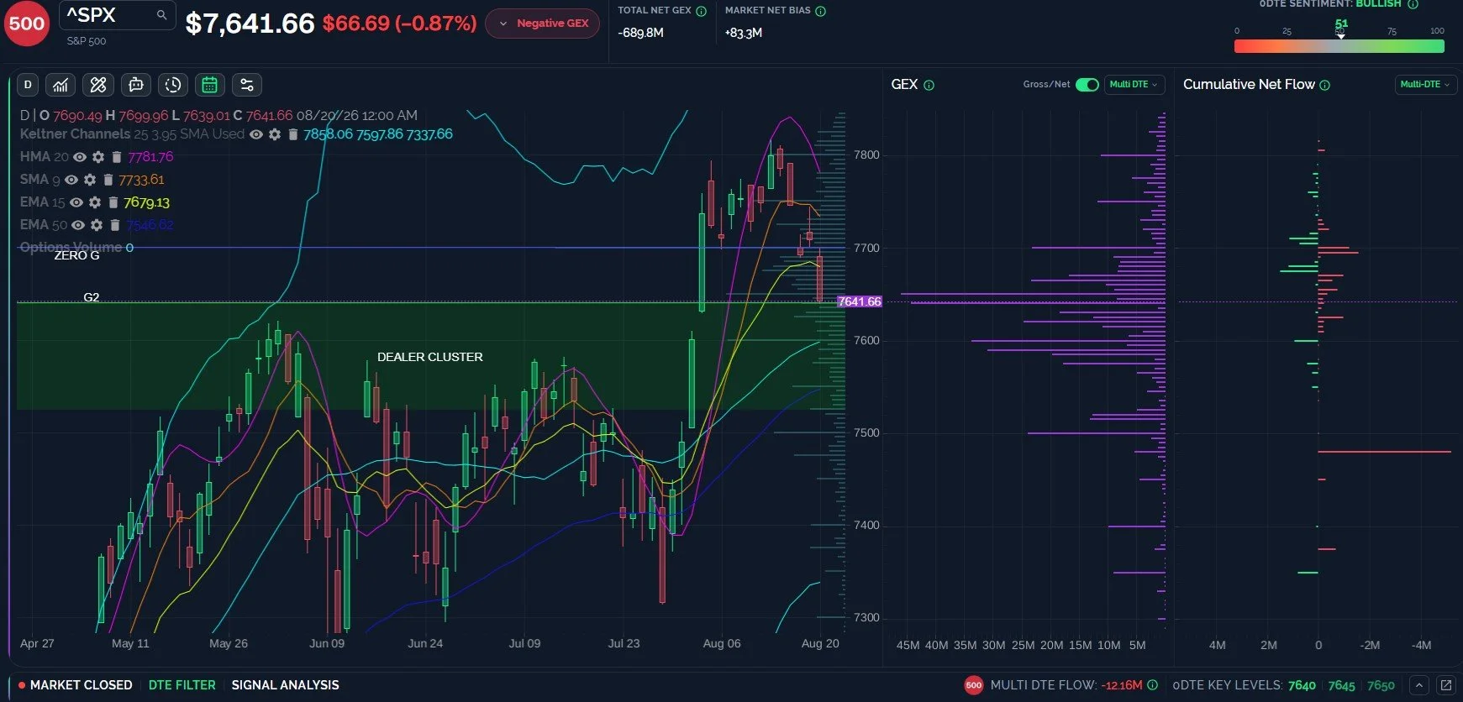Hide the Keltner Channels indicator
The image size is (1463, 702).
pyautogui.click(x=256, y=134)
